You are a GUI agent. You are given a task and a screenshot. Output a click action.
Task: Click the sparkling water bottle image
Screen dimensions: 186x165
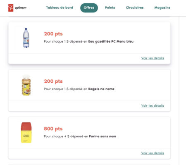pos(26,38)
